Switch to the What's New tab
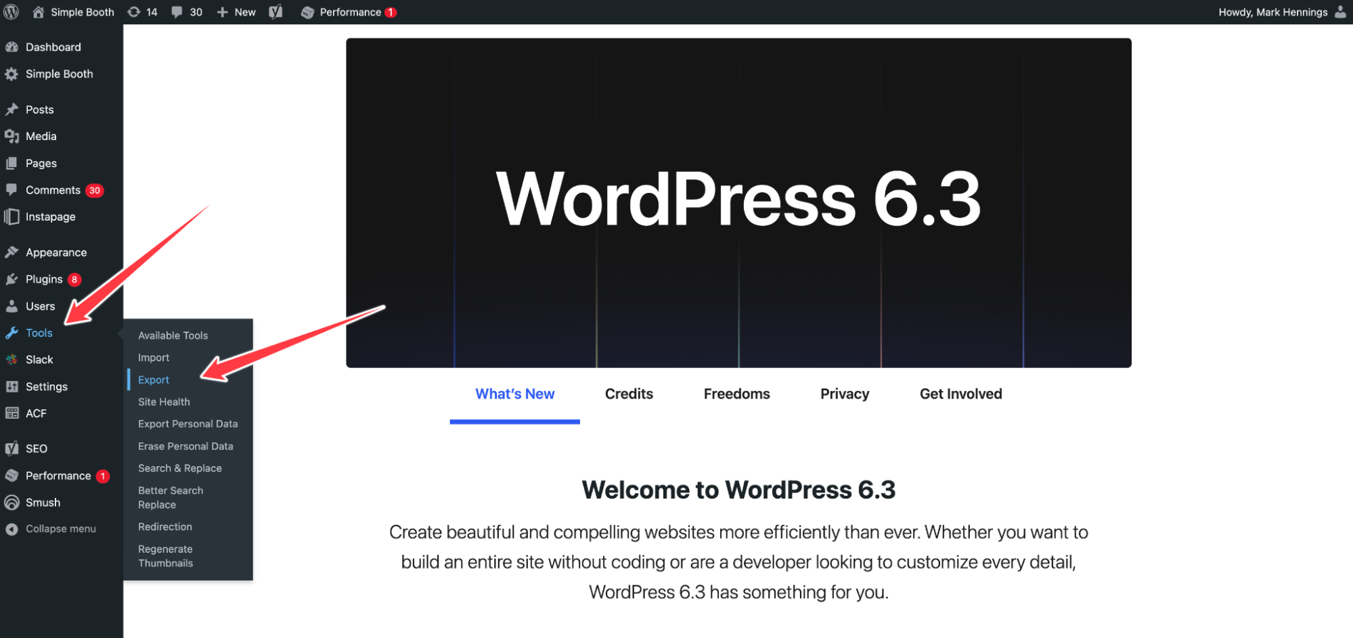Screen dimensions: 1353x638 (x=515, y=394)
